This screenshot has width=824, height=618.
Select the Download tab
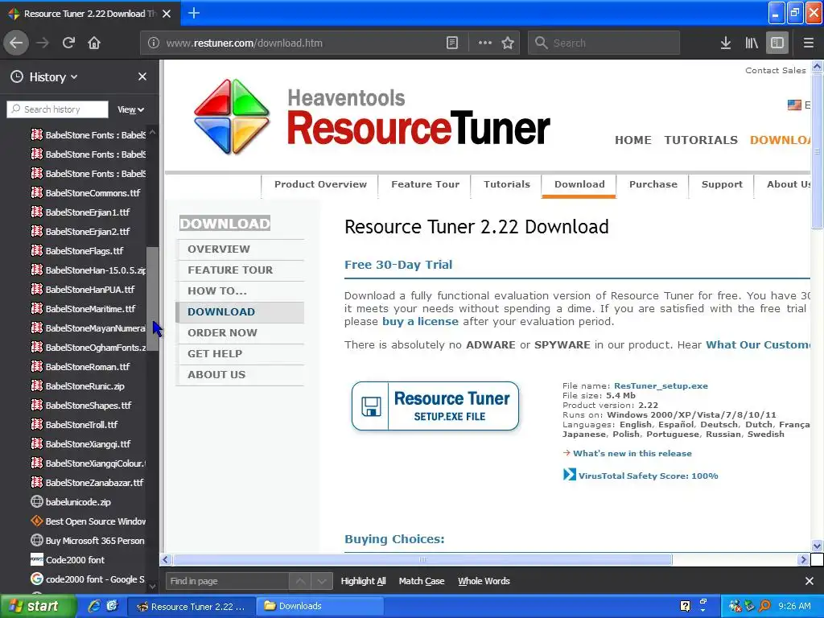[579, 184]
